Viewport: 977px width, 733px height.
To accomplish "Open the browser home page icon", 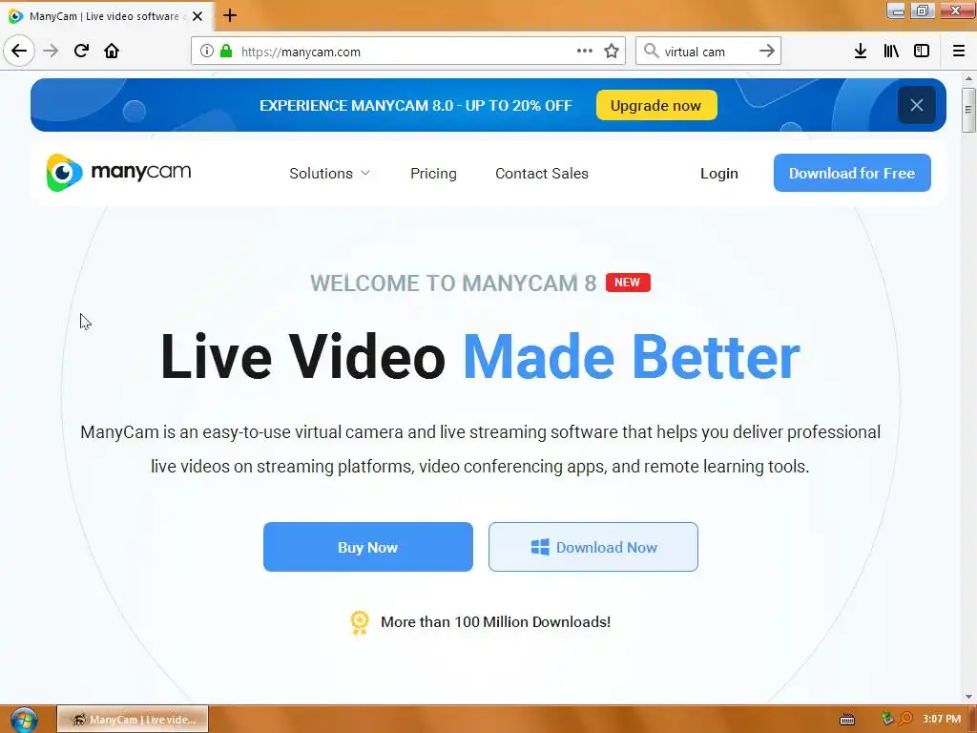I will [112, 52].
